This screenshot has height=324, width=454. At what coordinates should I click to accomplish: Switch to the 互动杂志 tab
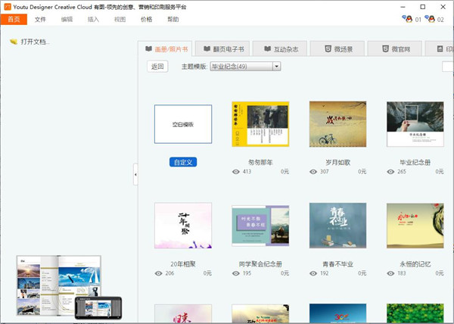(280, 48)
